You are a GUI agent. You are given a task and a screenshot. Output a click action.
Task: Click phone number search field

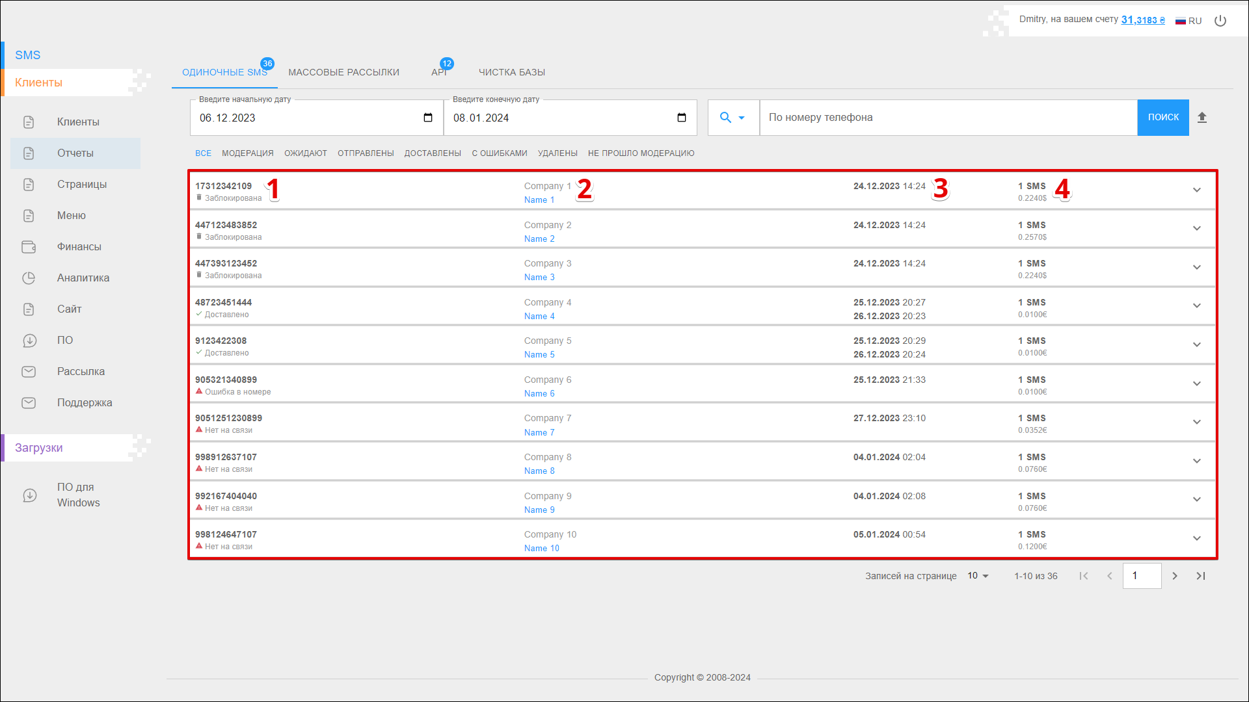click(948, 118)
